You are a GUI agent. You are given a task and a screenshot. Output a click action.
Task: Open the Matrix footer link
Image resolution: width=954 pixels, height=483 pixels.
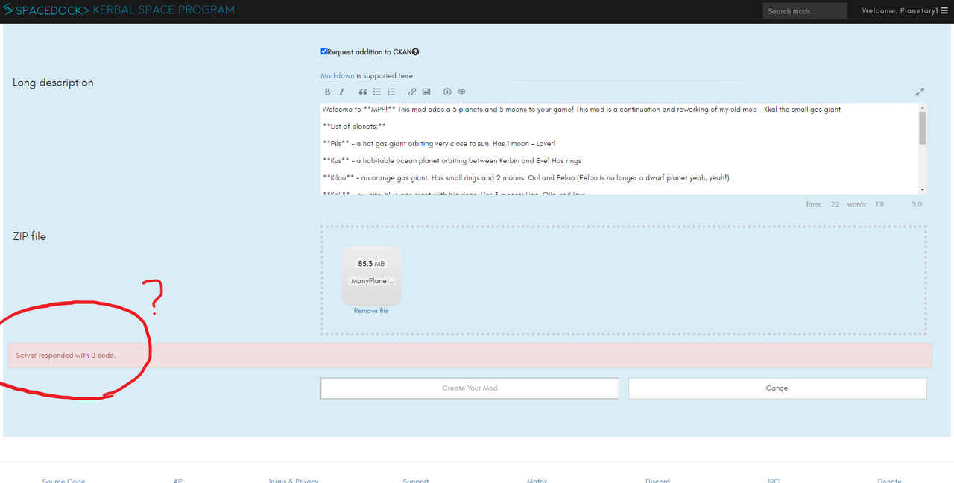pyautogui.click(x=537, y=481)
